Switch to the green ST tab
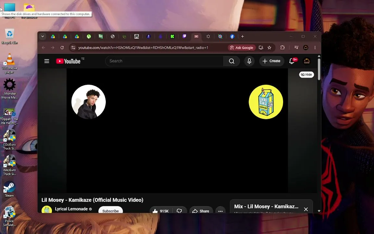Image resolution: width=374 pixels, height=234 pixels. click(x=101, y=36)
